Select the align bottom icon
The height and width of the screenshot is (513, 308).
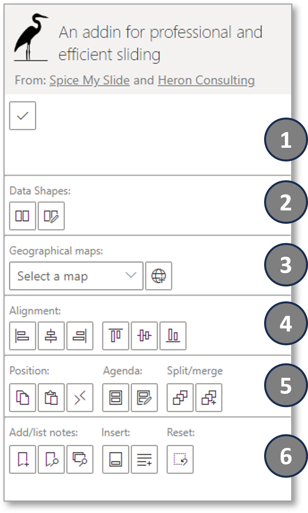tap(173, 335)
